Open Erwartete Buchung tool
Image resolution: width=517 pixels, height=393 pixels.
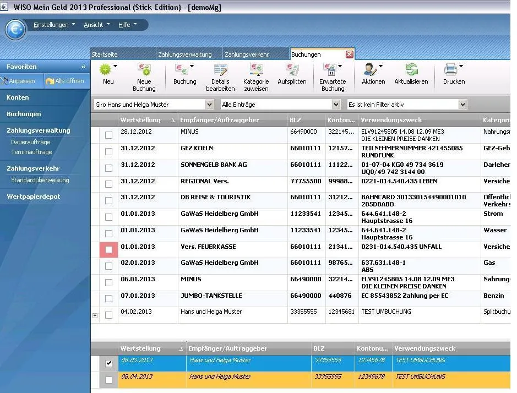(330, 70)
